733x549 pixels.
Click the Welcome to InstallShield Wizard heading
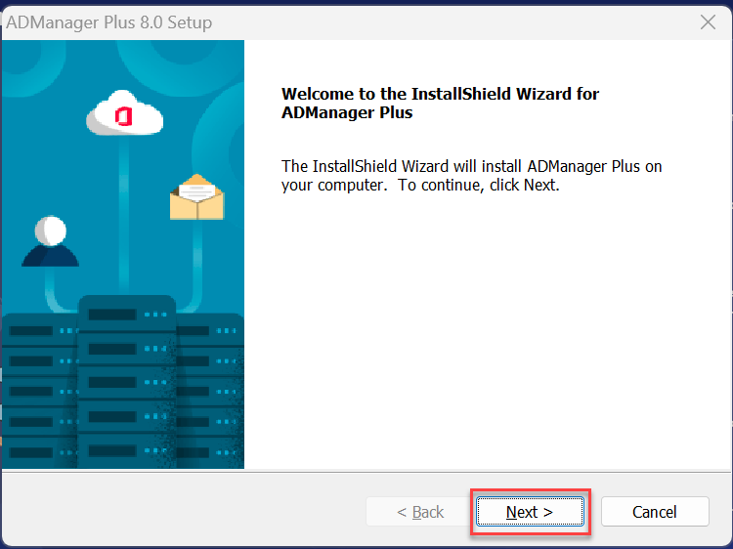tap(440, 103)
